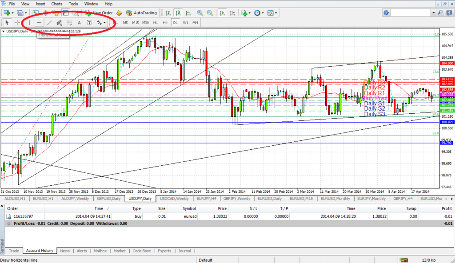This screenshot has height=263, width=455.
Task: Launch MetaEditor from the toolbar
Action: point(119,13)
